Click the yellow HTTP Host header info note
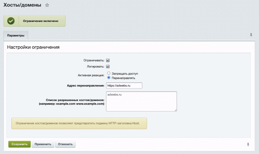The height and width of the screenshot is (154, 259). (79, 123)
